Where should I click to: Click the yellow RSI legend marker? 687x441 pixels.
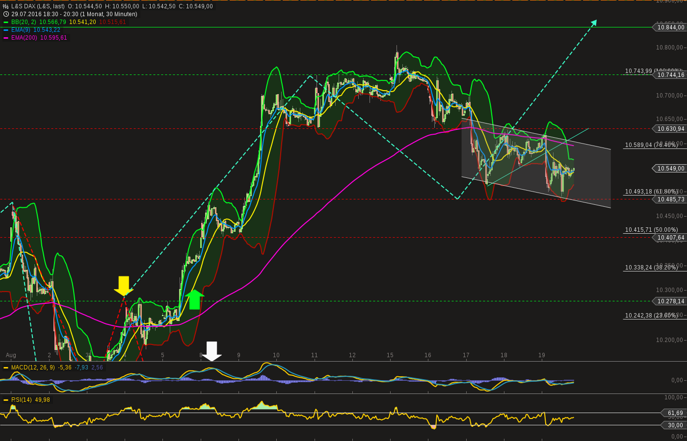tap(6, 400)
